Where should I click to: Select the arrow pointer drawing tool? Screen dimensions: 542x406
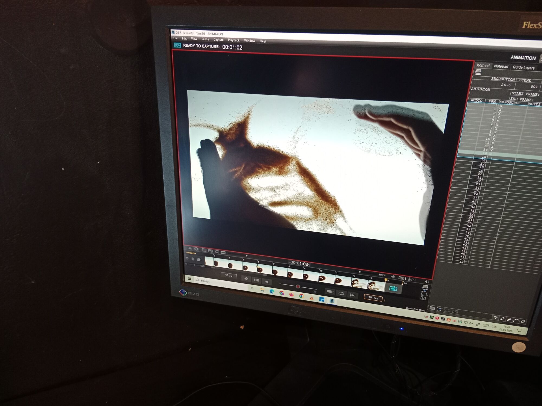495,317
